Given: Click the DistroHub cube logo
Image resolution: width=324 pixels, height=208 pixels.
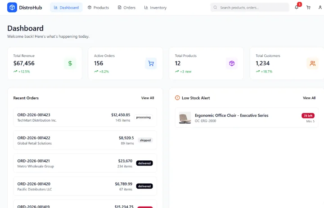Looking at the screenshot, I should (12, 8).
